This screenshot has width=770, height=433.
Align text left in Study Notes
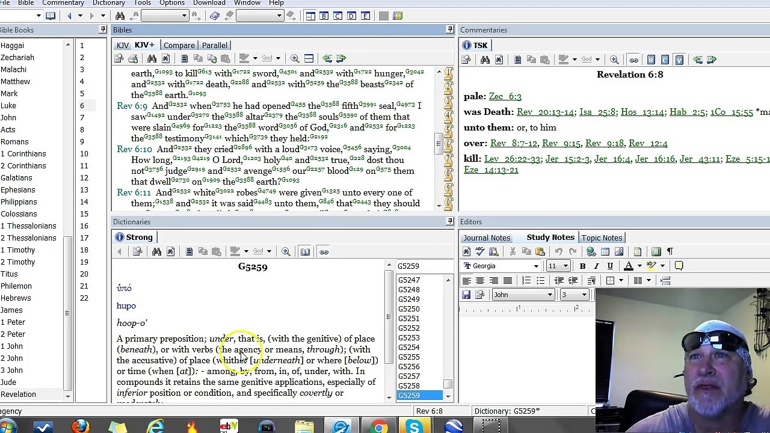(x=466, y=280)
